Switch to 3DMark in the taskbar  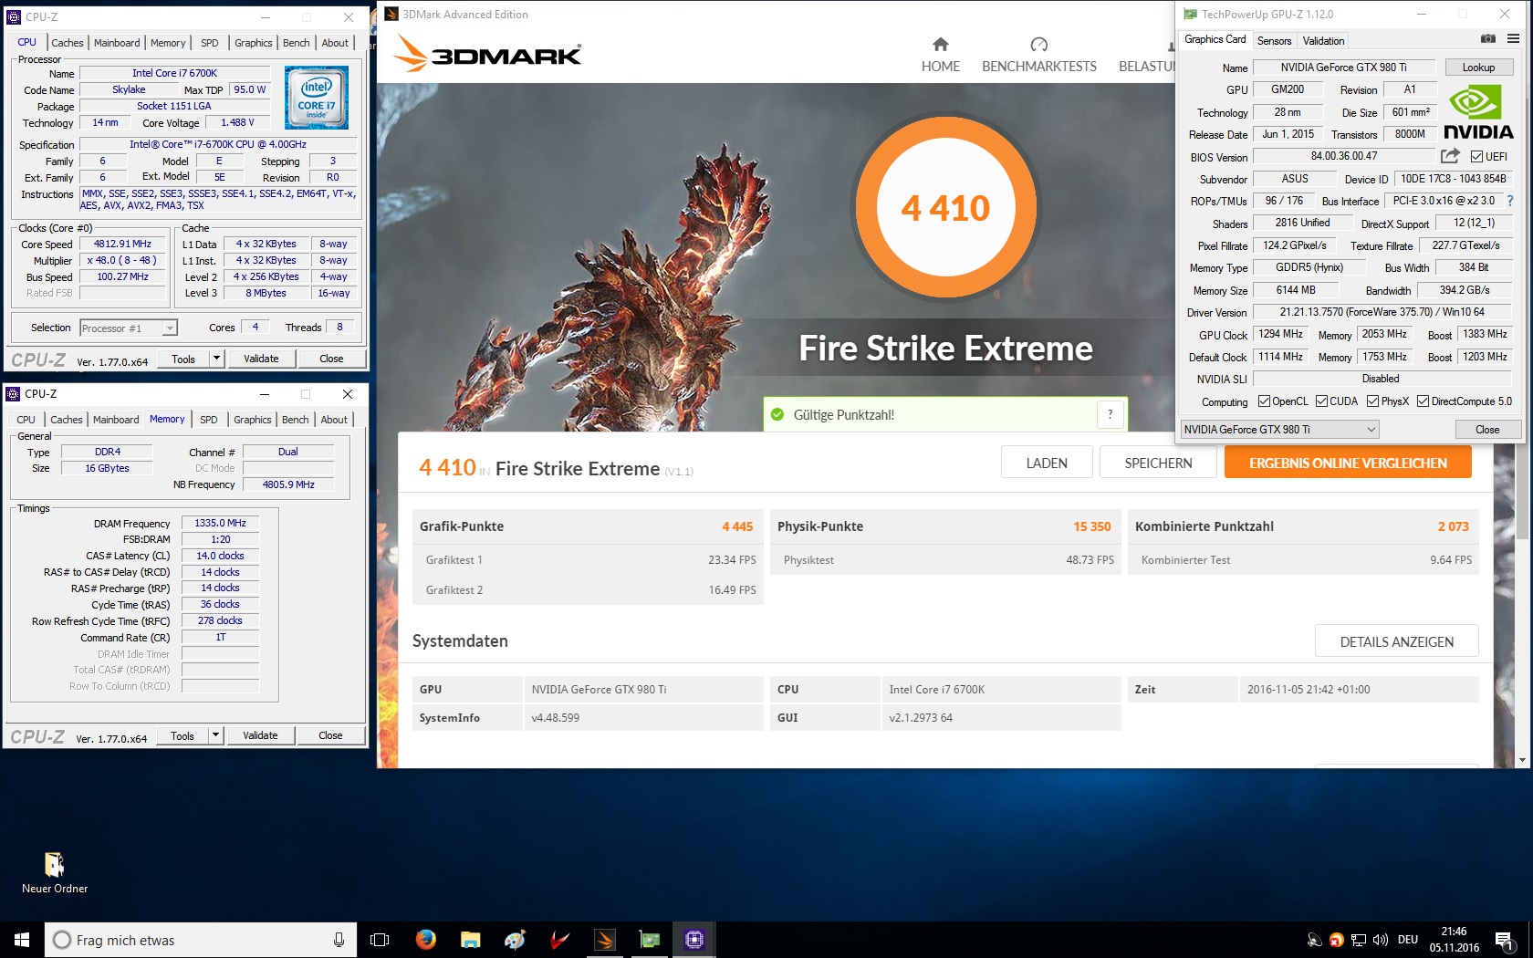pyautogui.click(x=604, y=940)
